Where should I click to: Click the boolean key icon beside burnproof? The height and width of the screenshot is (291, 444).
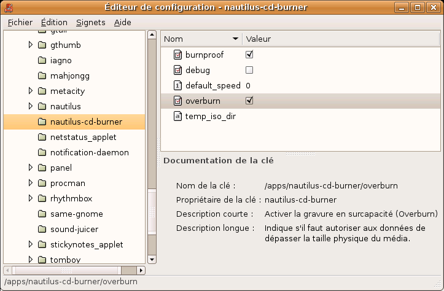pyautogui.click(x=177, y=55)
